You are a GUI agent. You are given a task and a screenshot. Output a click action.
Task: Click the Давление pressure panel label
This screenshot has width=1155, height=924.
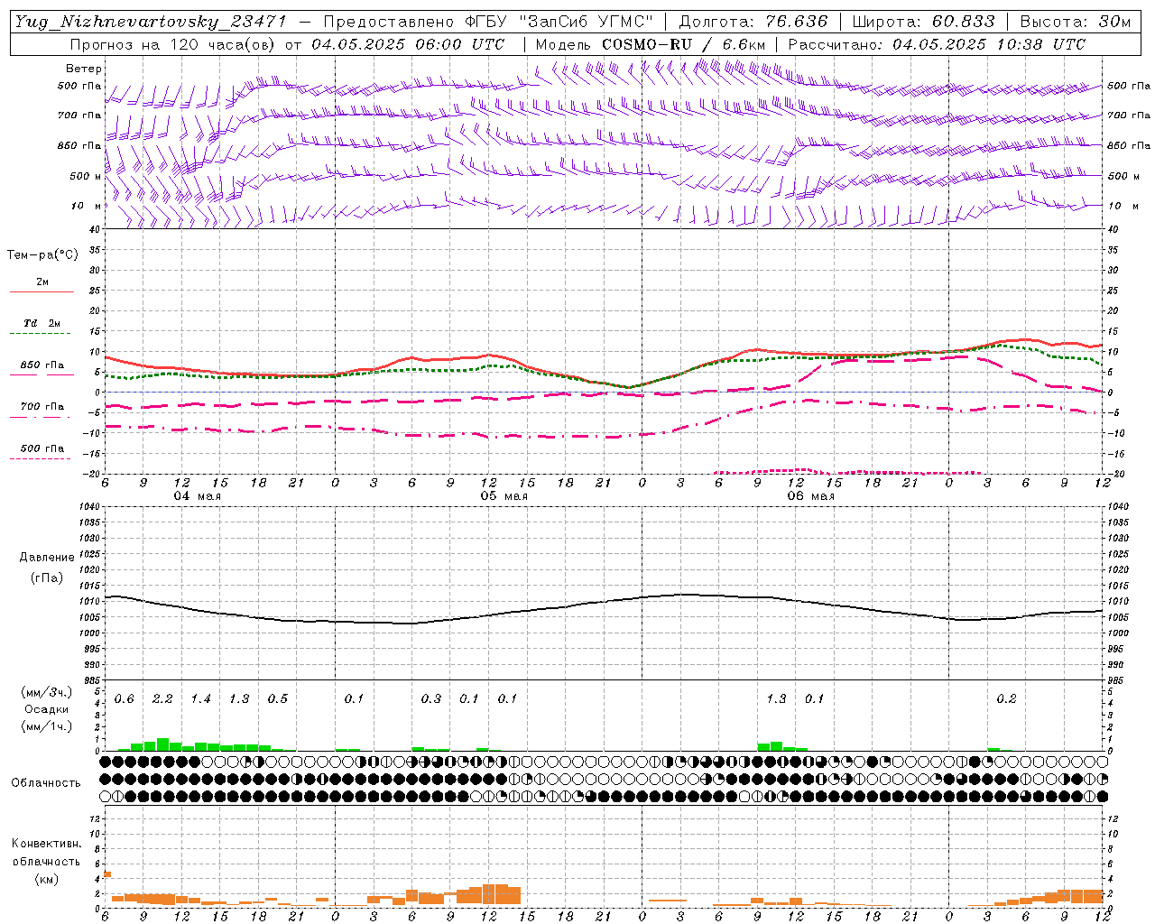(x=47, y=558)
